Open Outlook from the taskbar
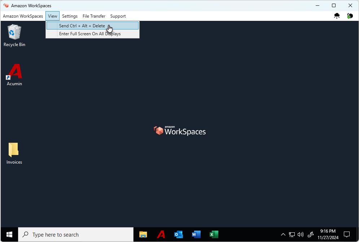Viewport: 359px width, 242px height. coord(179,234)
